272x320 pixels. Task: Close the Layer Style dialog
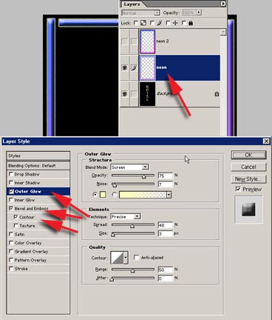266,141
